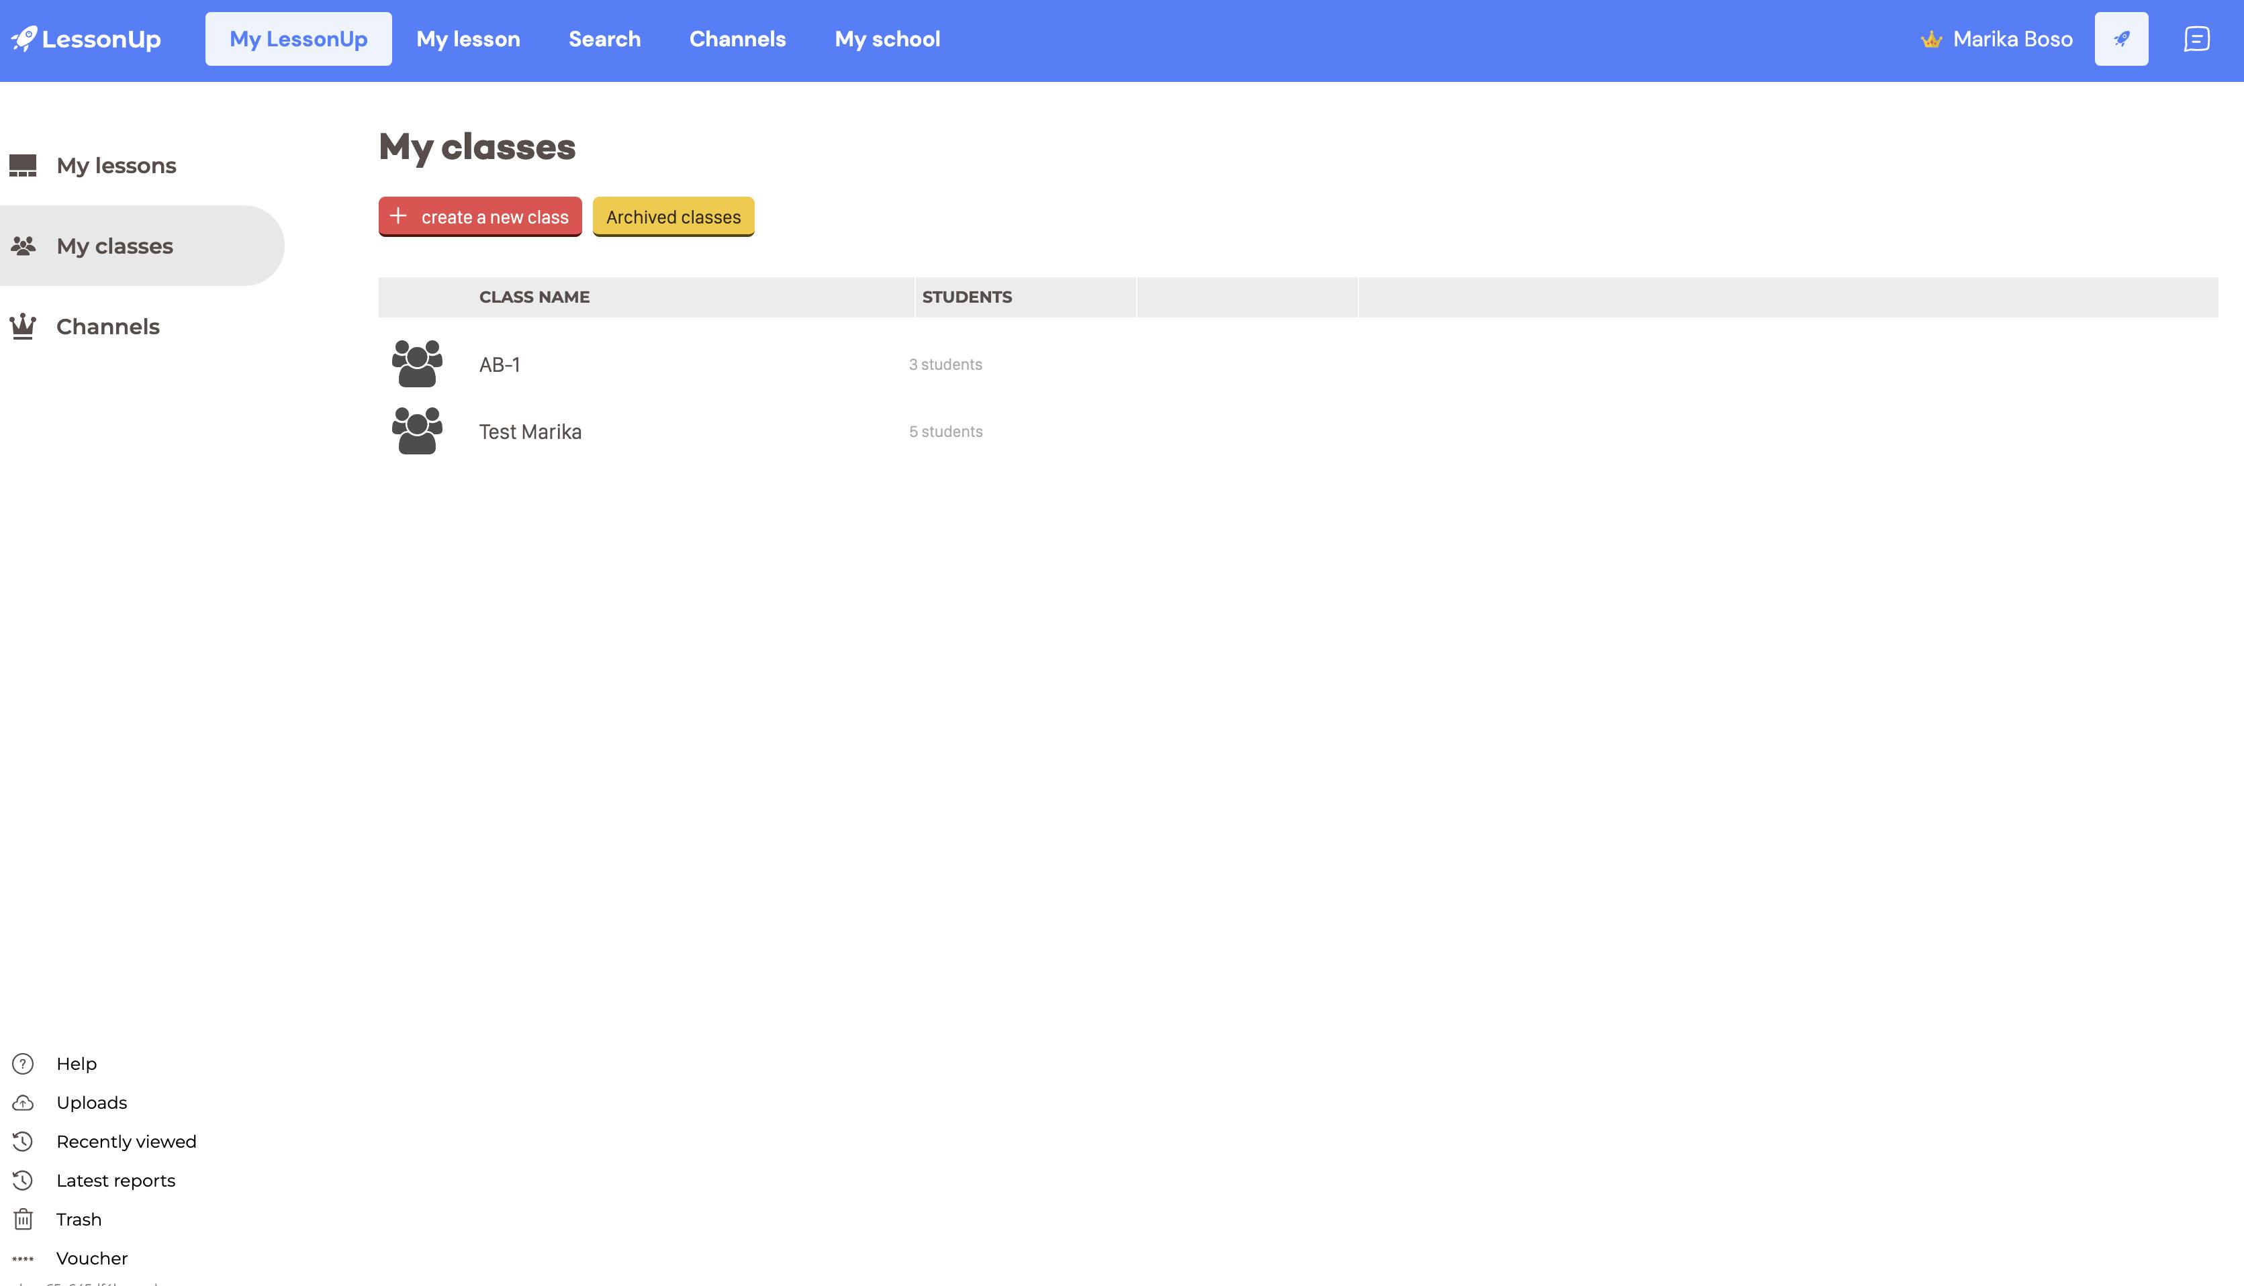2244x1286 pixels.
Task: Open Uploads
Action: (x=92, y=1103)
